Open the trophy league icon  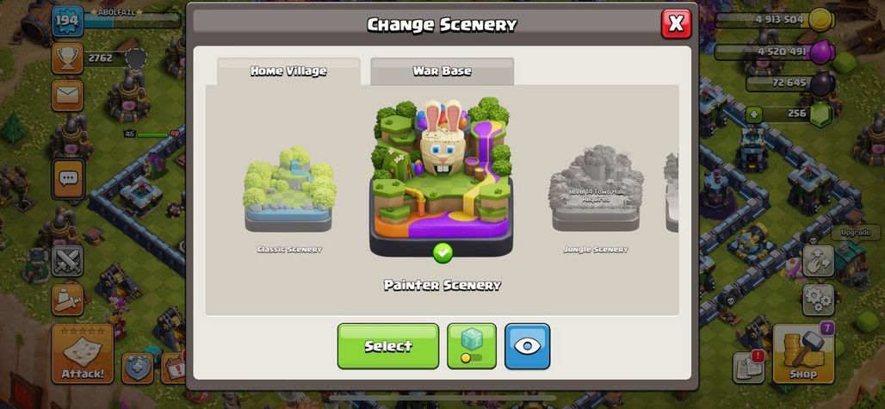click(x=67, y=59)
